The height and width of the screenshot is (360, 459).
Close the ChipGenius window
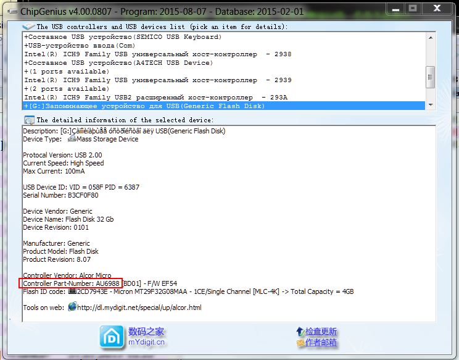[x=437, y=9]
